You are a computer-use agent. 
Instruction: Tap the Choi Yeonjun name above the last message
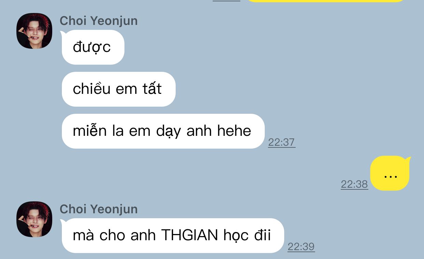99,209
